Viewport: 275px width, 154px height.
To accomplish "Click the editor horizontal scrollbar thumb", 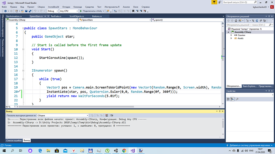I will pos(76,107).
